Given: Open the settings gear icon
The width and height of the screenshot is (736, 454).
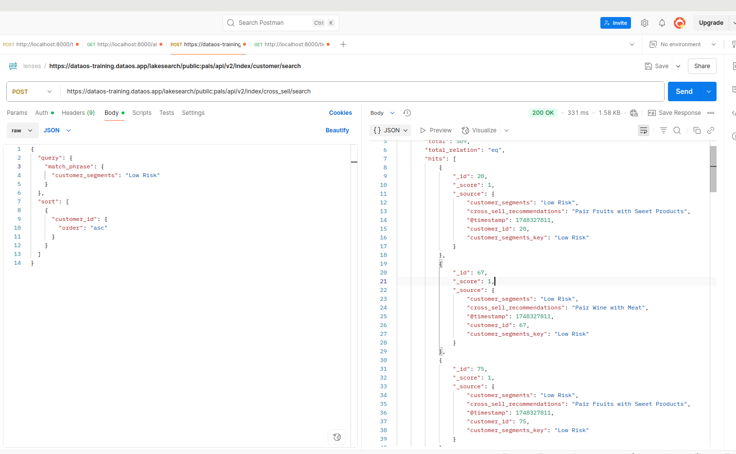Looking at the screenshot, I should tap(645, 23).
